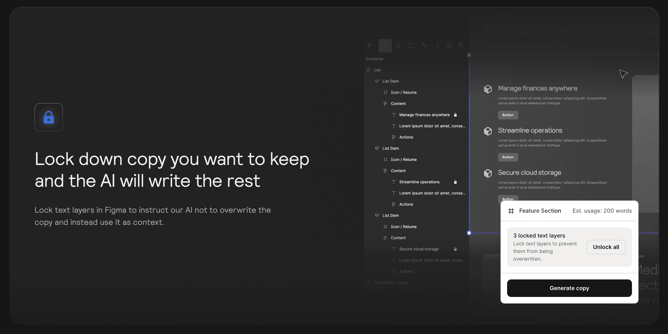Select the vector/path tool icon
Viewport: 668px width, 334px height.
click(x=424, y=46)
